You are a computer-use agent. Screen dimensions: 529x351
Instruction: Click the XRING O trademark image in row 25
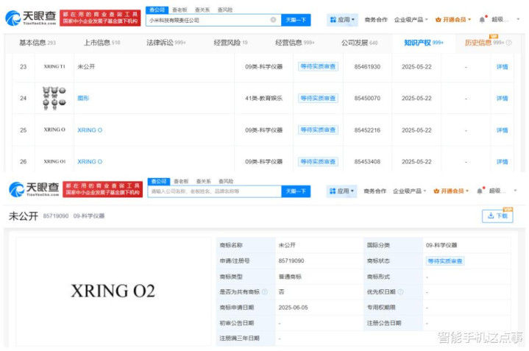point(54,130)
